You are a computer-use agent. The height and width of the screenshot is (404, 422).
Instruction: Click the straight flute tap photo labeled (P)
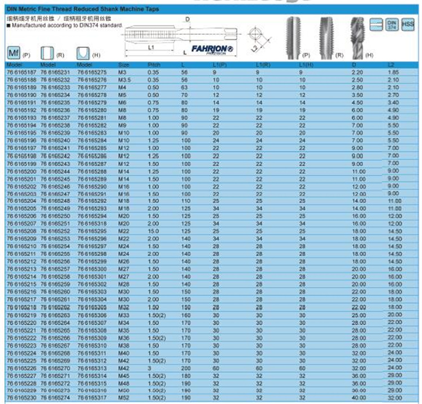(293, 38)
